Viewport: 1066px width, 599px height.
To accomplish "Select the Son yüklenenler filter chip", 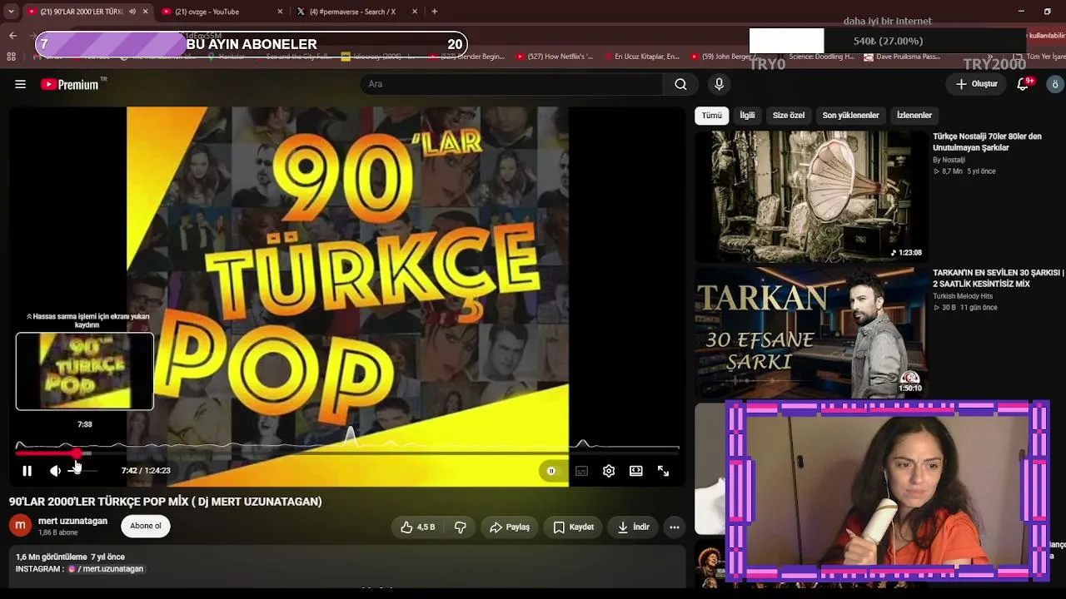I will (850, 116).
